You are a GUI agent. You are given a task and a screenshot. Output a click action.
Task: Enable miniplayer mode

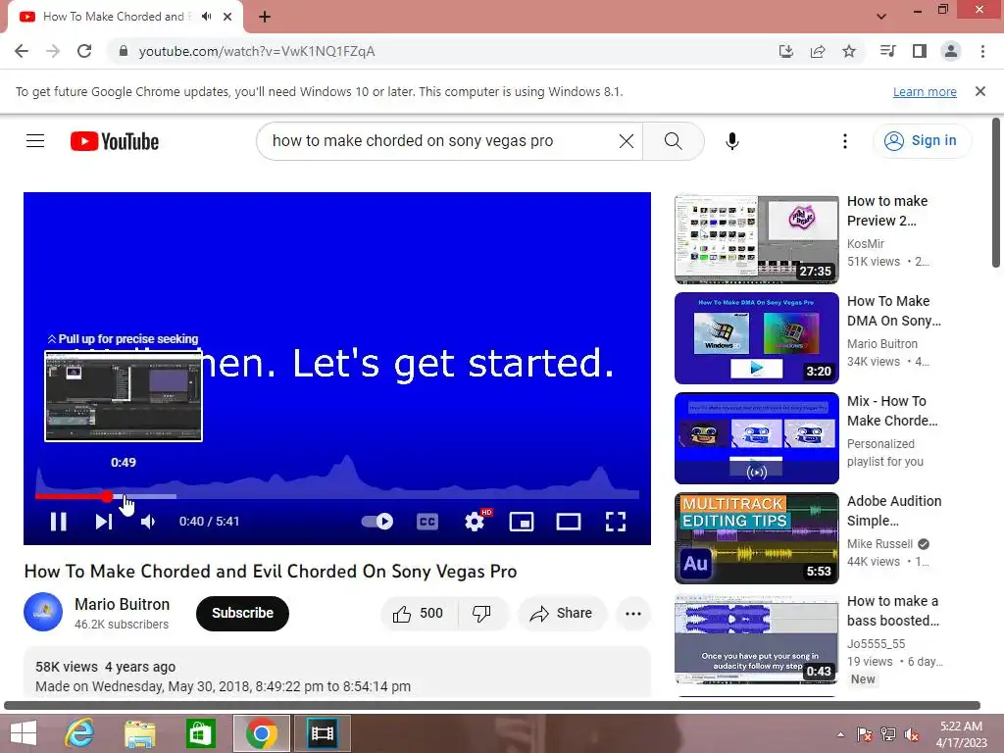(522, 522)
